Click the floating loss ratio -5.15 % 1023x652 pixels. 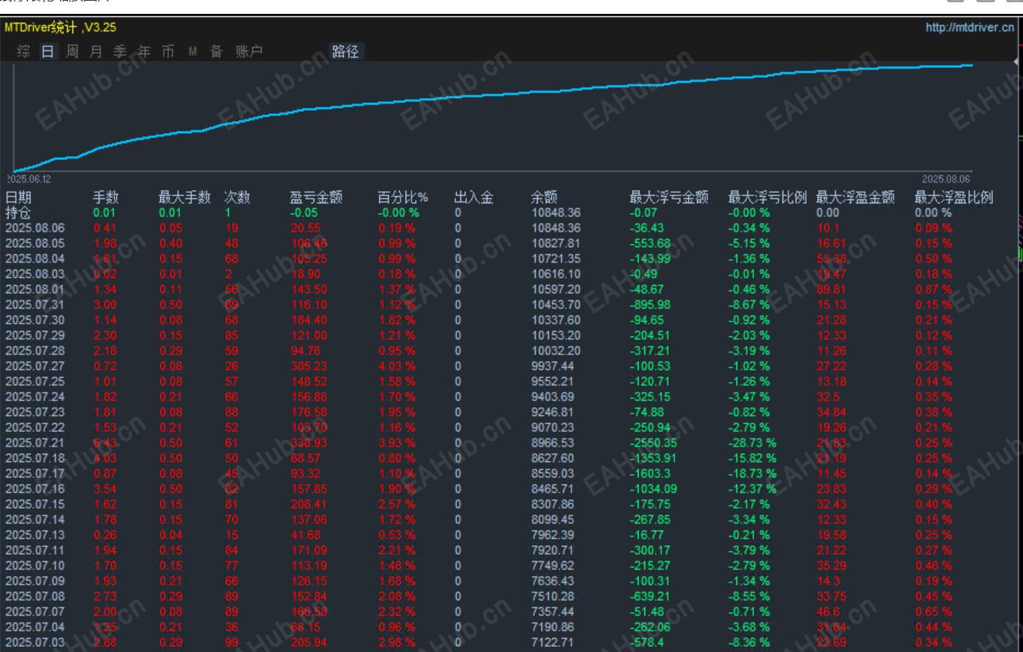tap(749, 243)
